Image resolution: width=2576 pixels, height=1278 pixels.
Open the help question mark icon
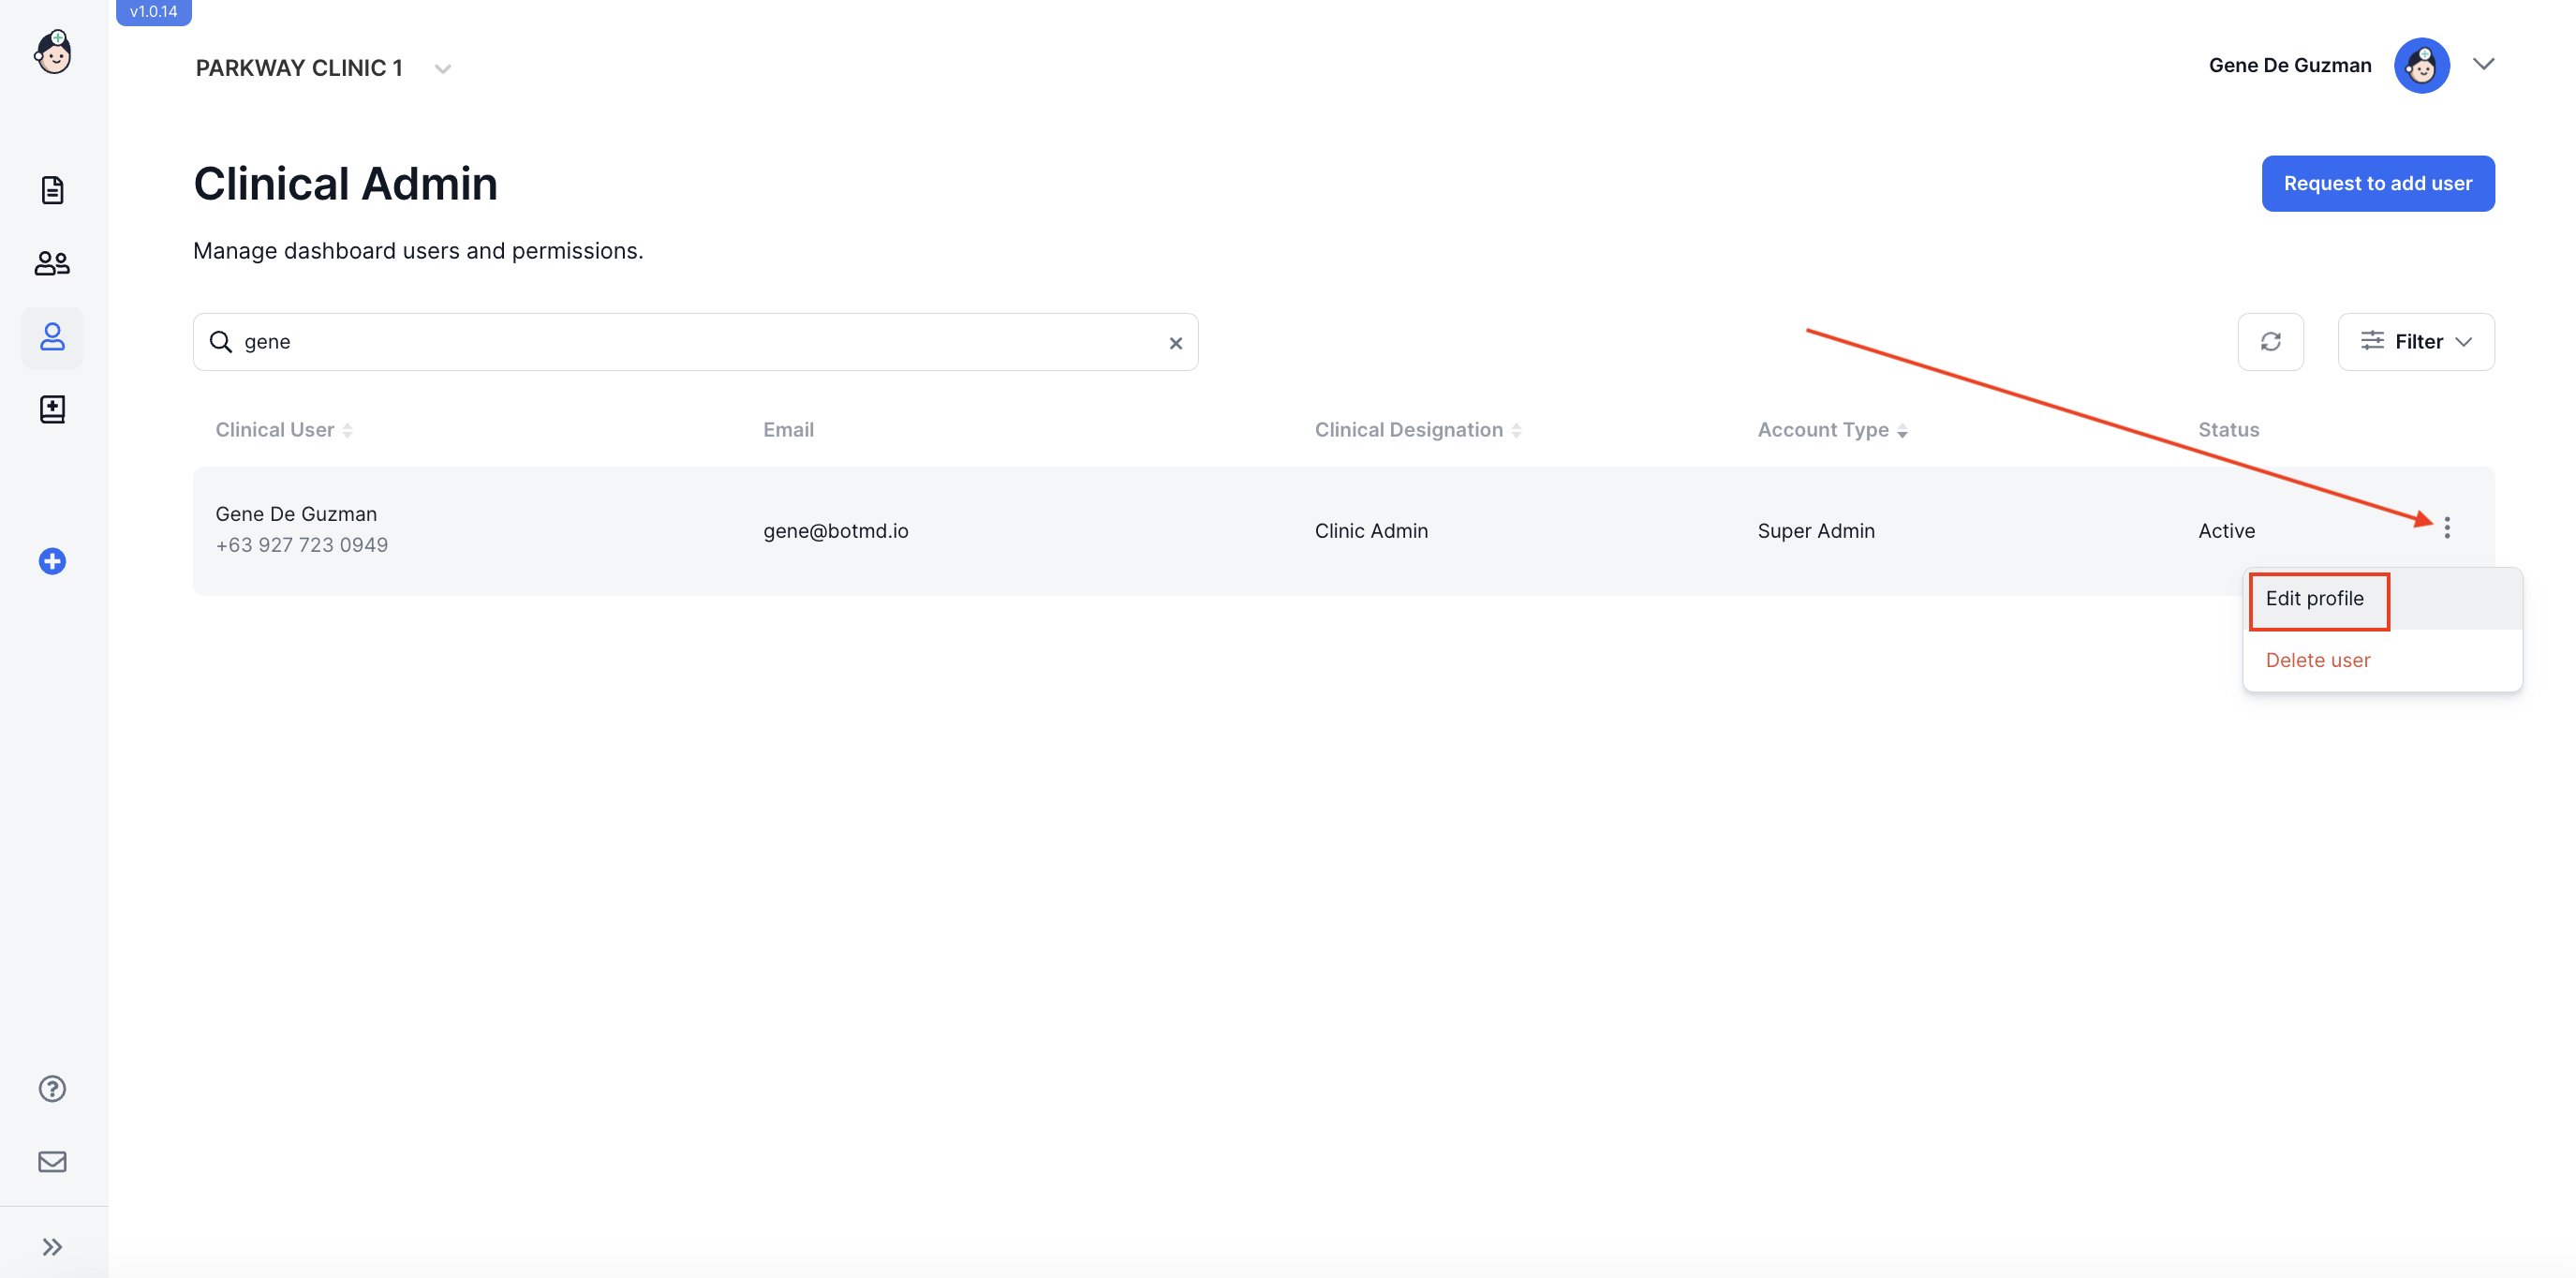coord(52,1089)
